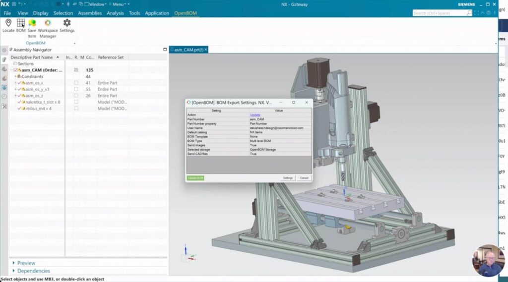Click the asm_os_x component icon
This screenshot has height=282, width=508.
pos(23,83)
